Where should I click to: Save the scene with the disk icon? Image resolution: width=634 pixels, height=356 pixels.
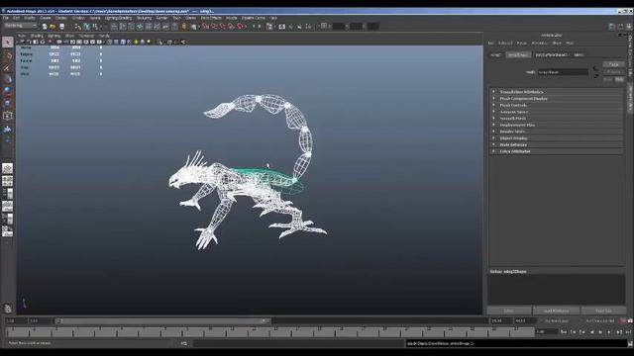[x=61, y=27]
